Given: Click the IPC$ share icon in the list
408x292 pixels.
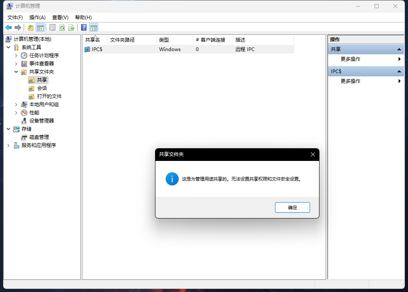Looking at the screenshot, I should tap(87, 49).
